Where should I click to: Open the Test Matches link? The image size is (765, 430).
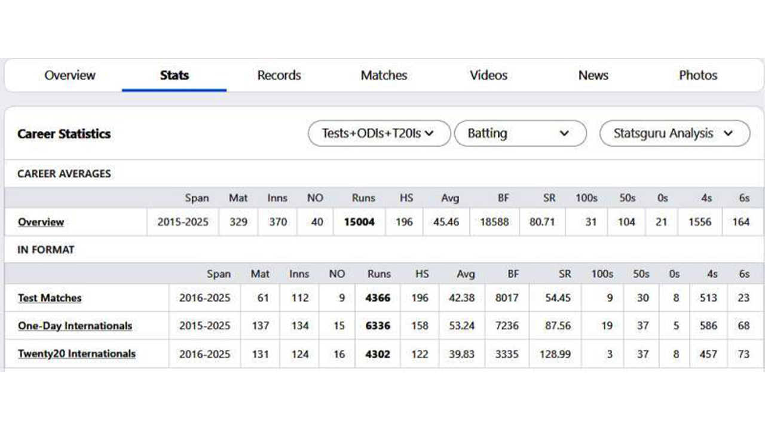click(50, 298)
